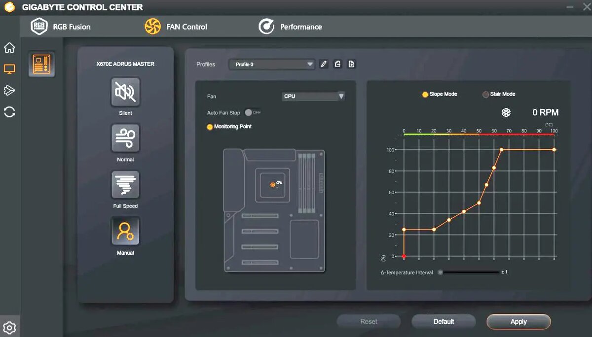Click the Default button
Screen dimensions: 592x337
coord(444,322)
